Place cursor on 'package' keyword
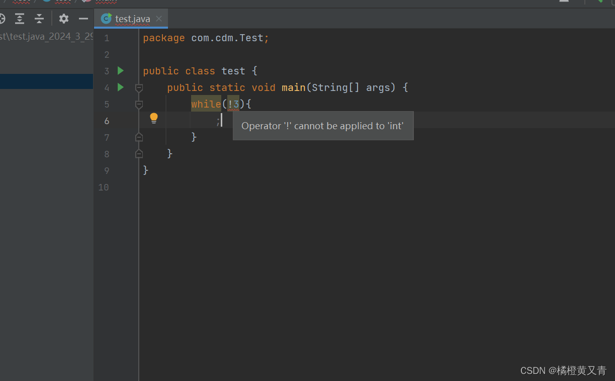The image size is (615, 381). [x=163, y=38]
